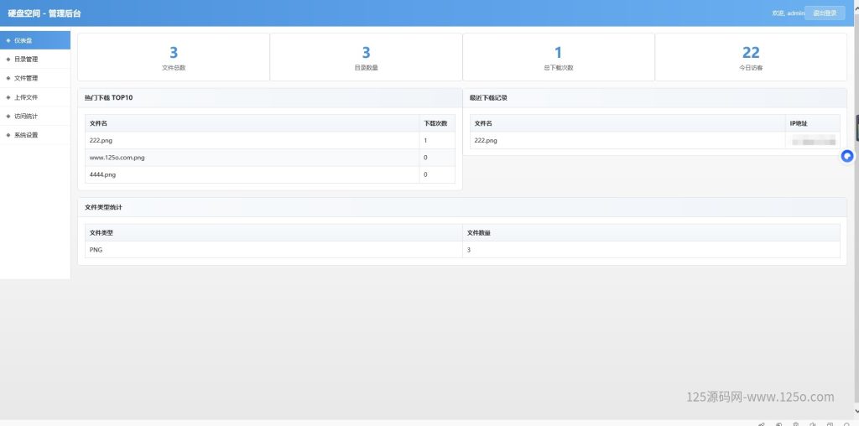Click the bullet icon beside 目录管理
The height and width of the screenshot is (426, 859).
pos(8,60)
